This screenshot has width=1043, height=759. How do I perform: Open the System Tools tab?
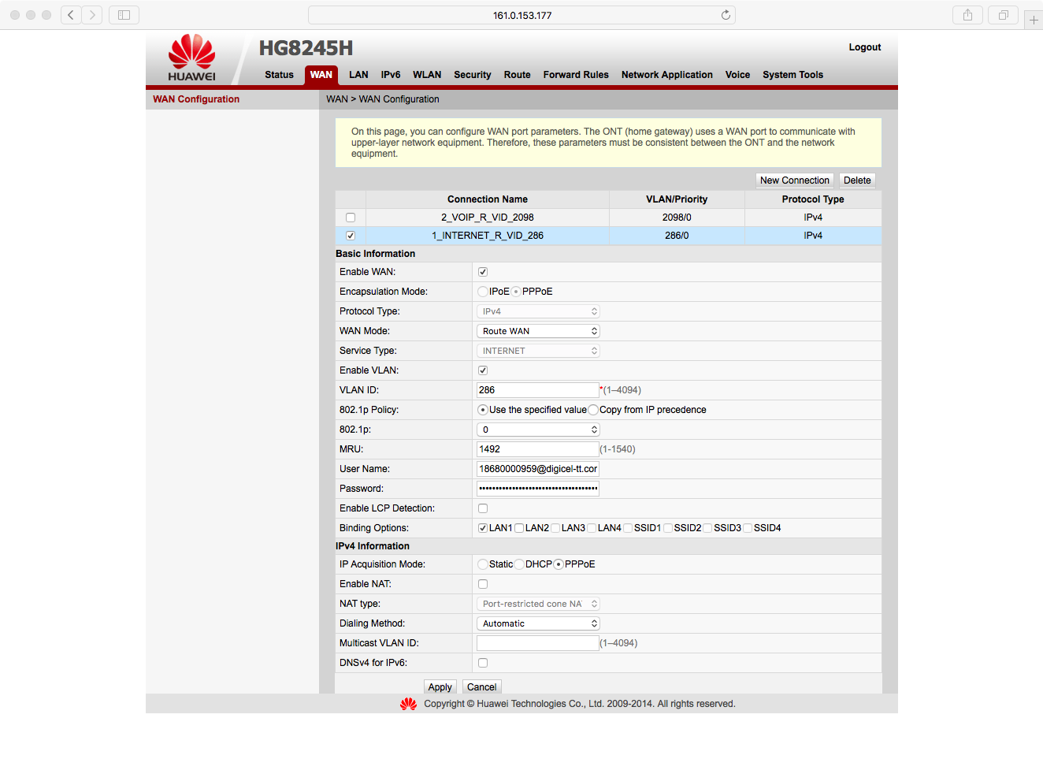pyautogui.click(x=792, y=75)
